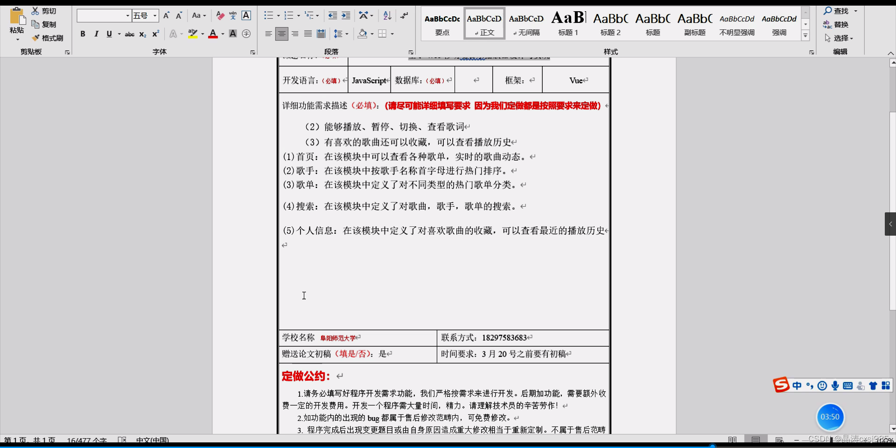
Task: Click the Asian Layout icon
Action: (x=364, y=16)
